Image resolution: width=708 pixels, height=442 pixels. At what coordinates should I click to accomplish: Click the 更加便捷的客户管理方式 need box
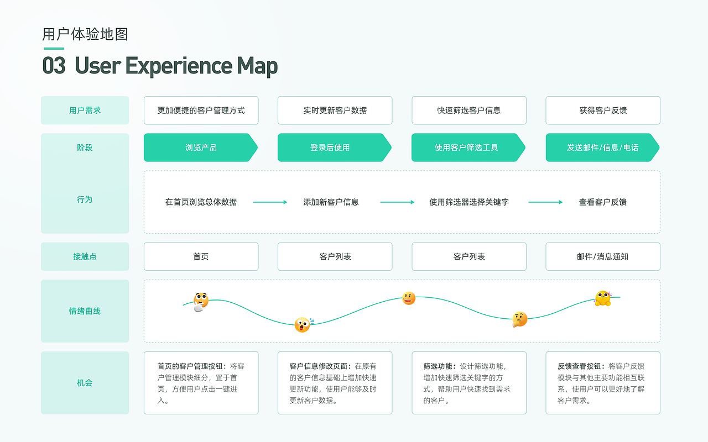pos(201,110)
